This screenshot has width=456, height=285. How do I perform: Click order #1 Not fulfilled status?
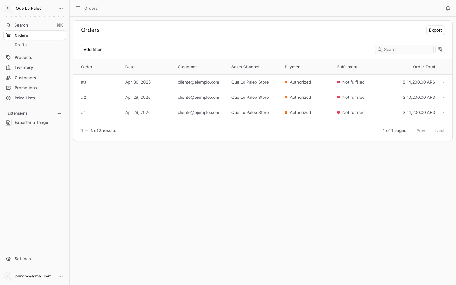tap(351, 112)
